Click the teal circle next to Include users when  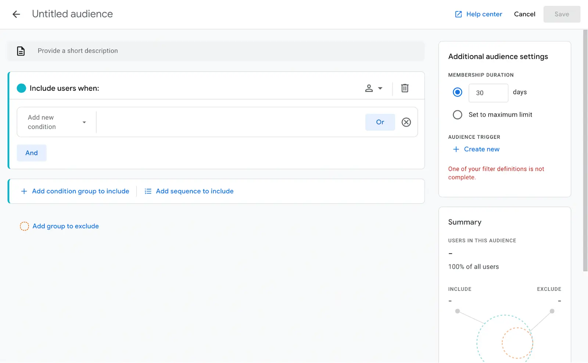pyautogui.click(x=21, y=88)
